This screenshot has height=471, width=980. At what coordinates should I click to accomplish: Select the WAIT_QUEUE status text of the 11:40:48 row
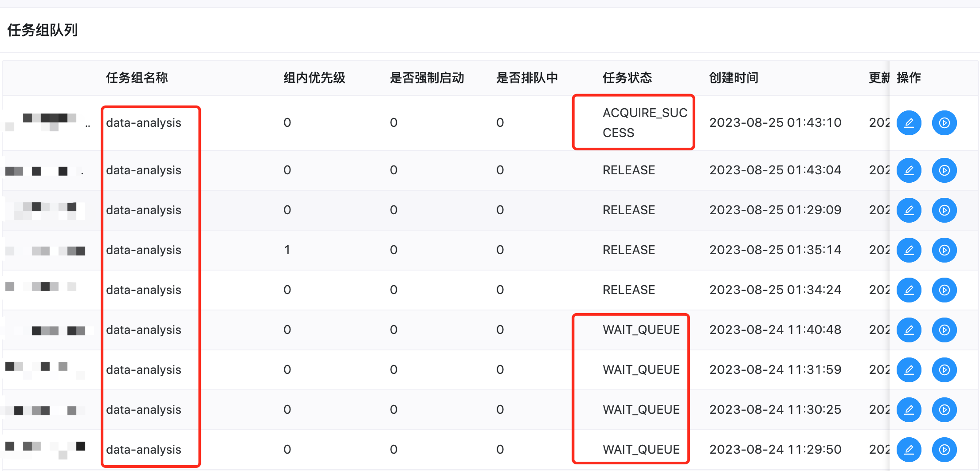pos(640,330)
